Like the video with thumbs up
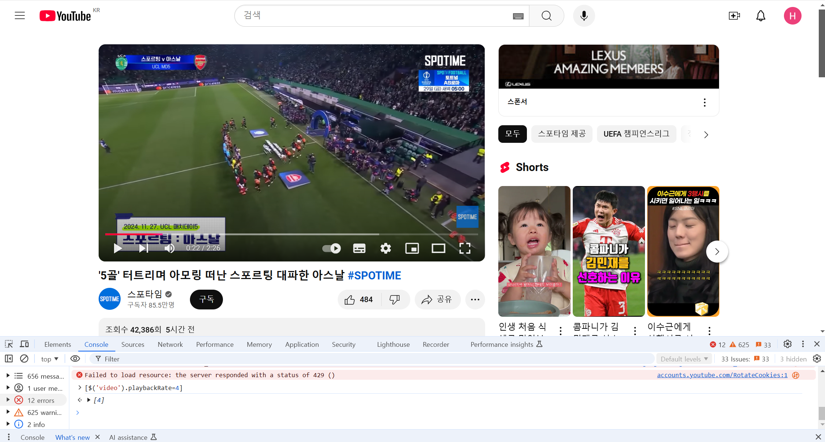 (359, 300)
